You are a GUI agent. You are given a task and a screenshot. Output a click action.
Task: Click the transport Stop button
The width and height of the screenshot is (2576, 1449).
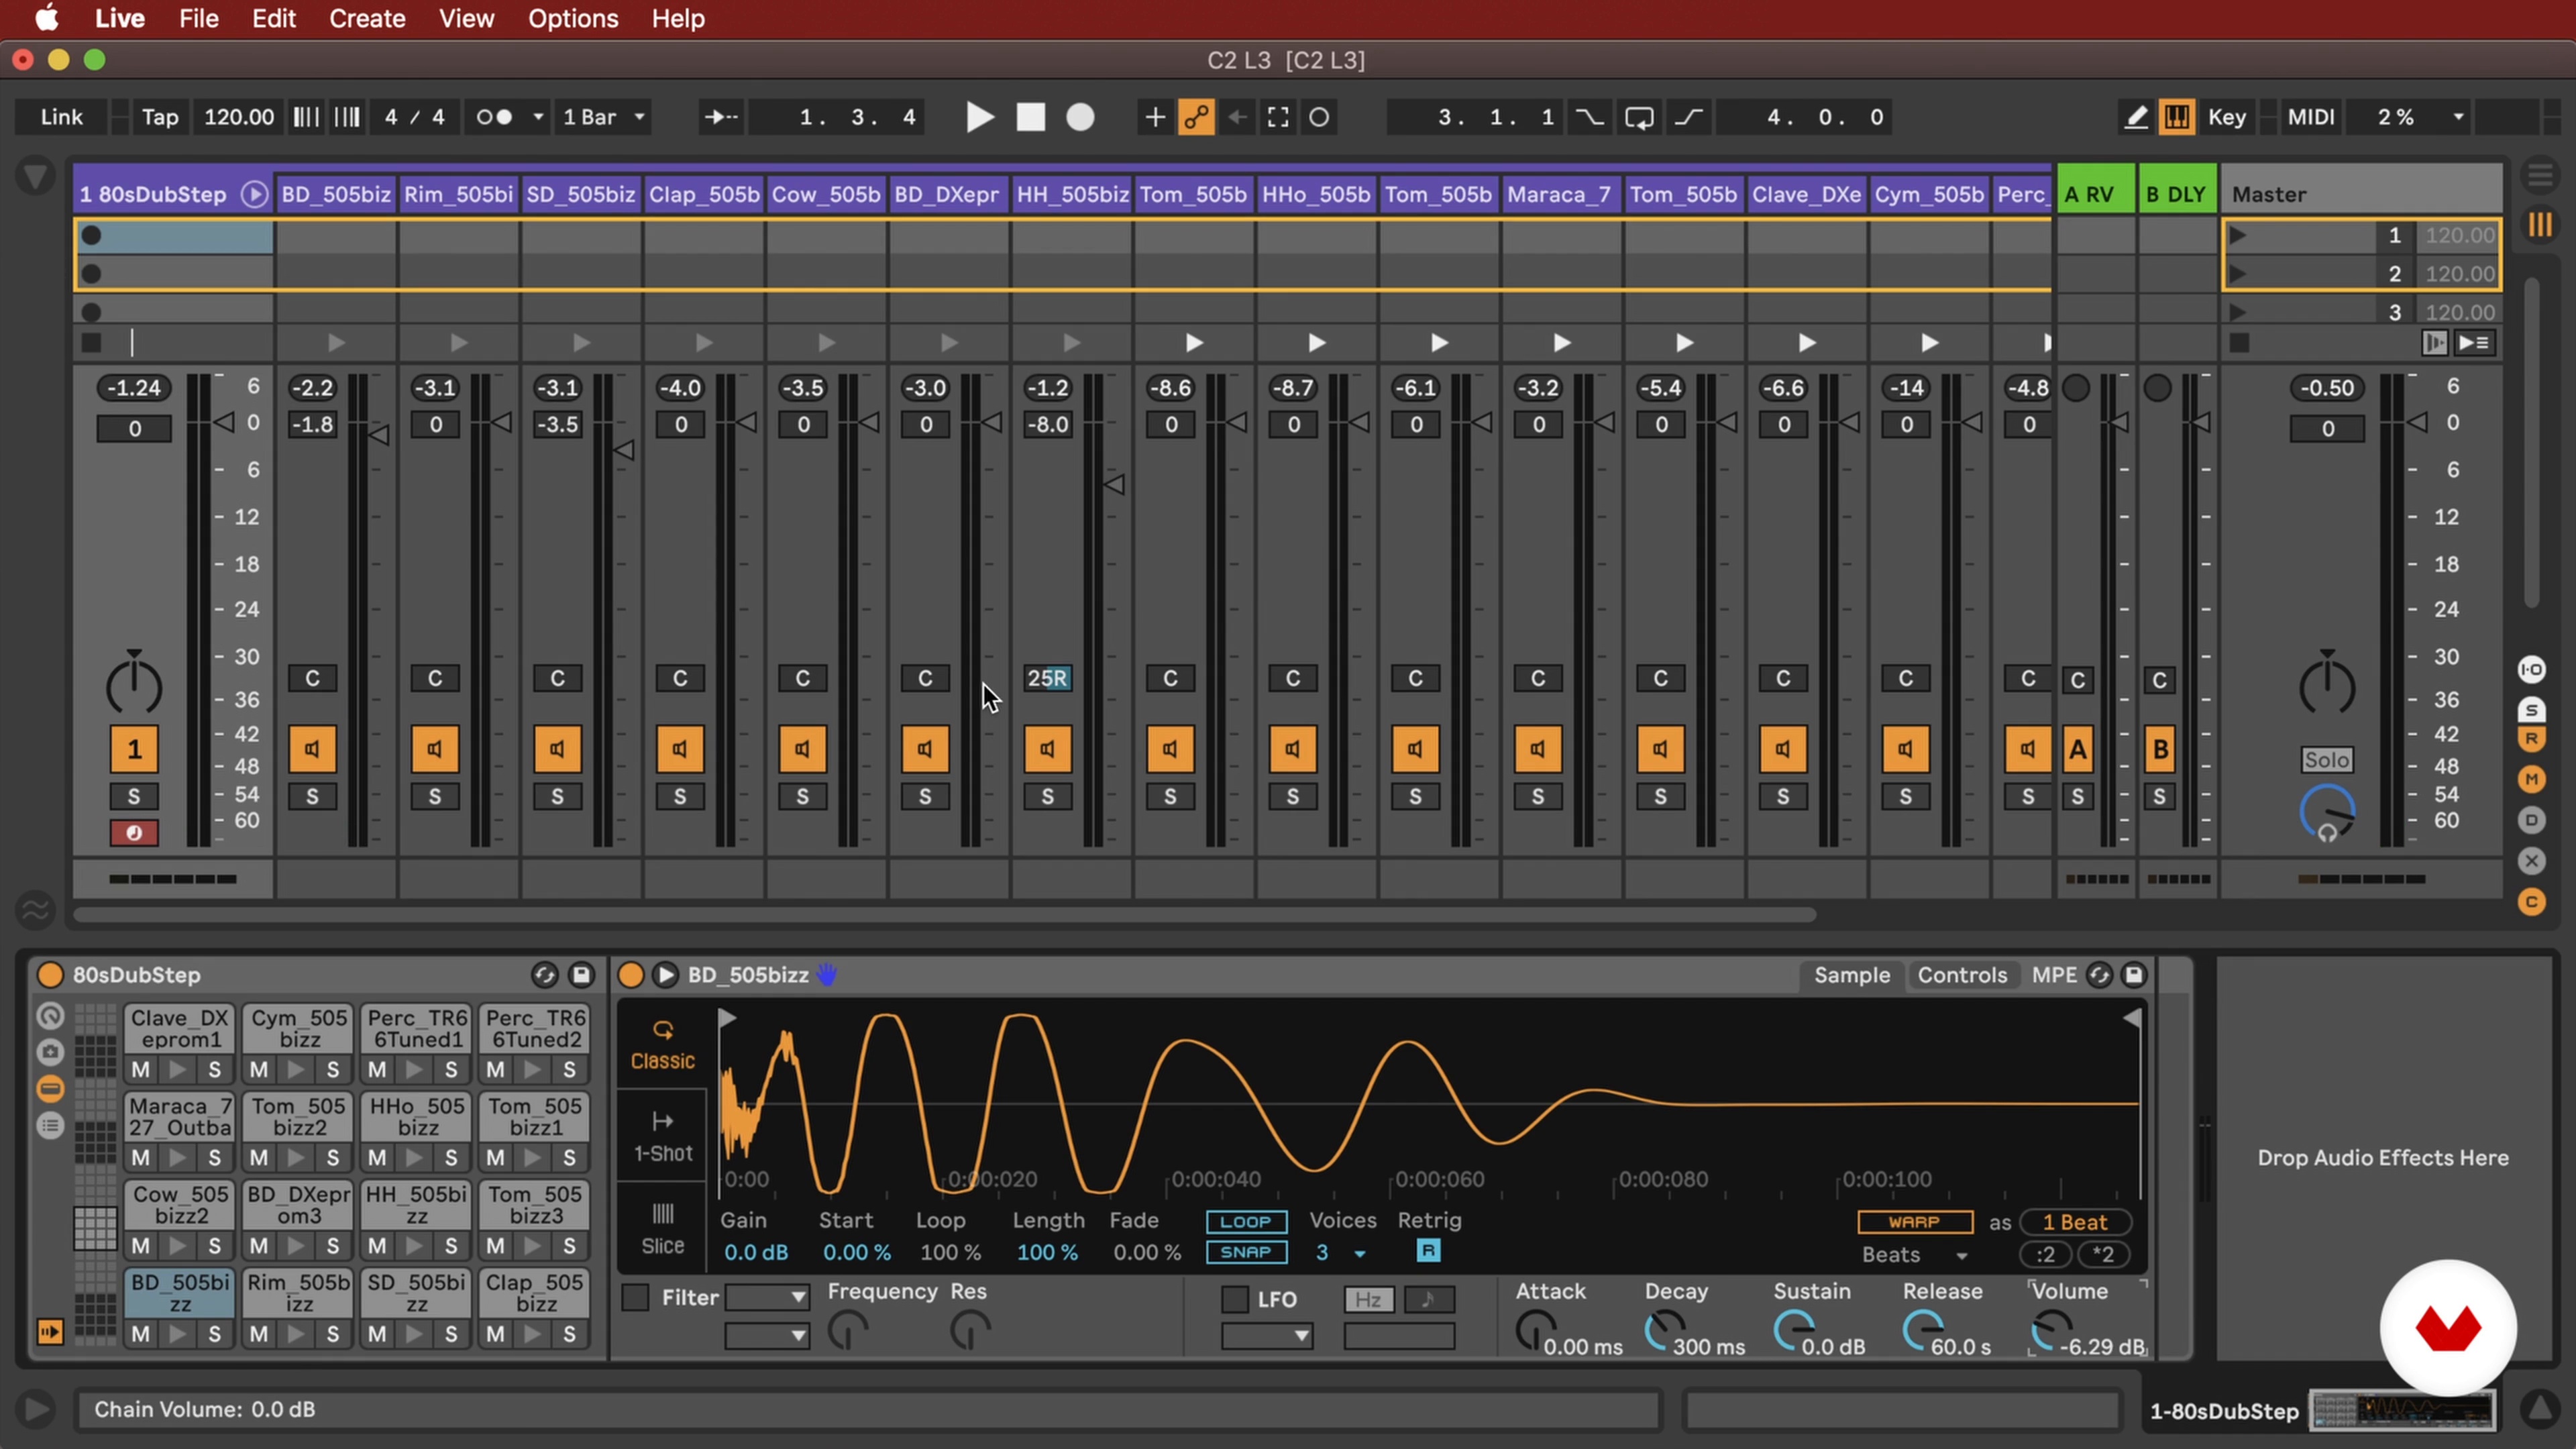point(1030,117)
